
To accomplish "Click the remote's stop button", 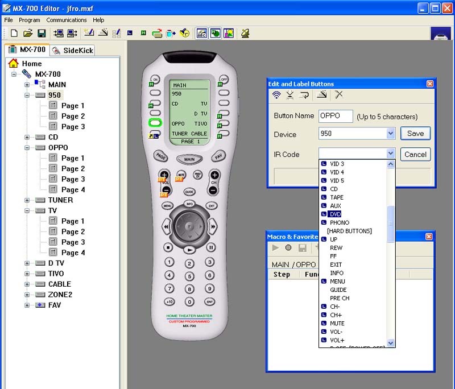I will [168, 247].
